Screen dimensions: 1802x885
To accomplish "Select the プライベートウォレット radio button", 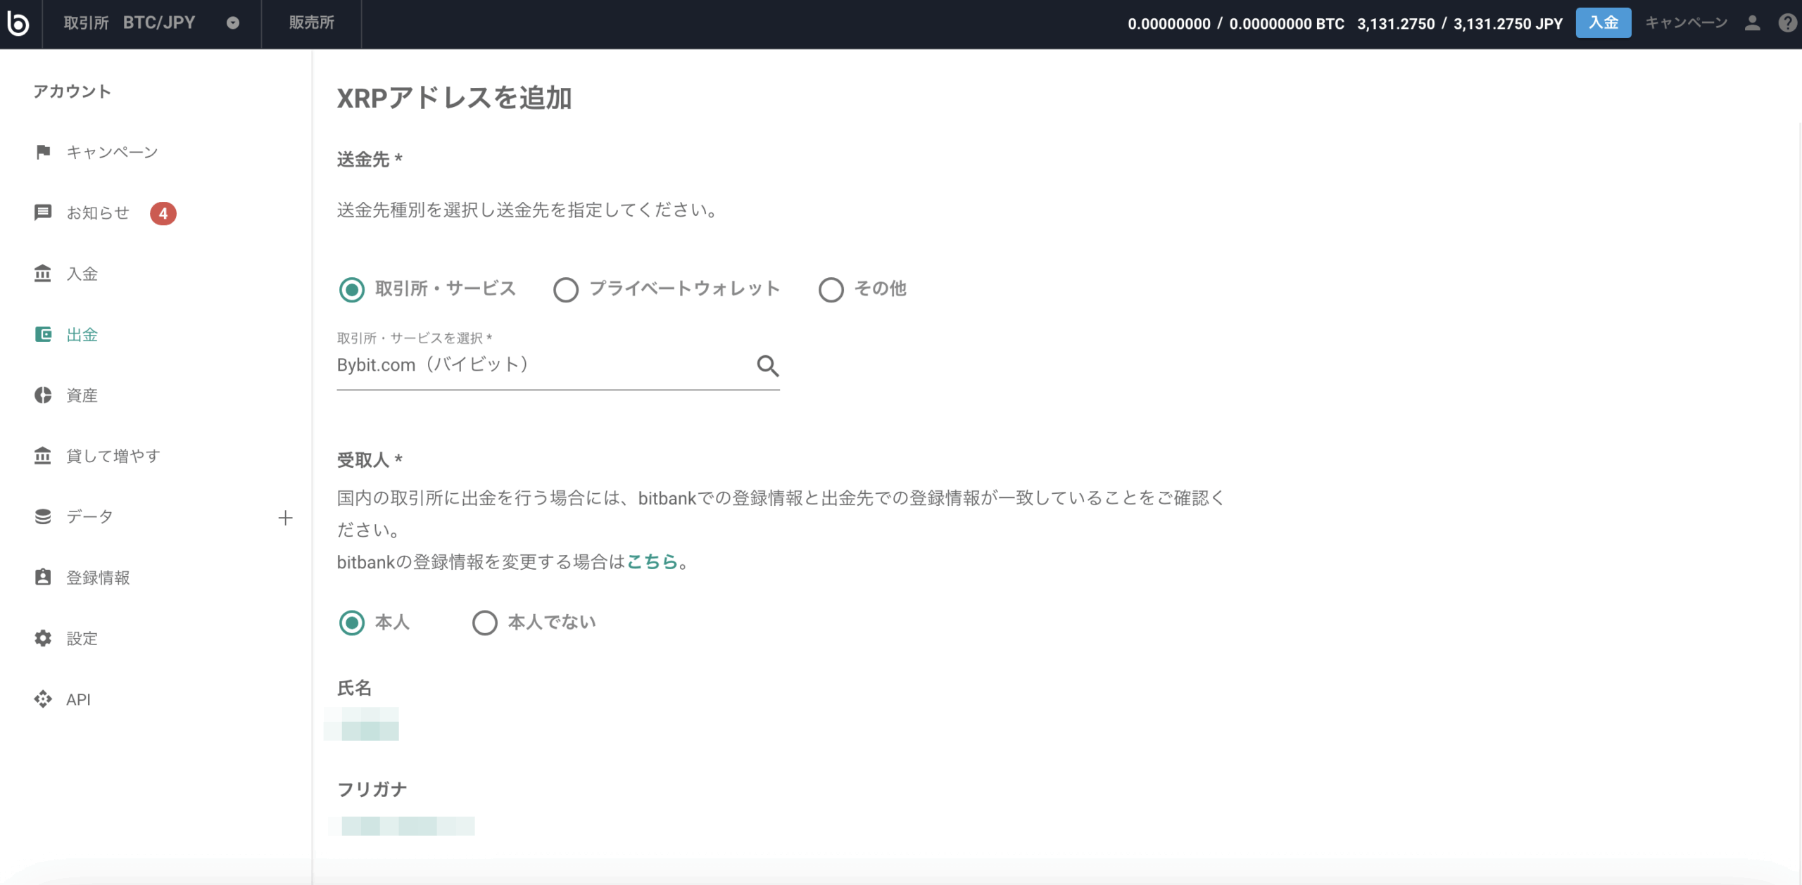I will point(566,290).
